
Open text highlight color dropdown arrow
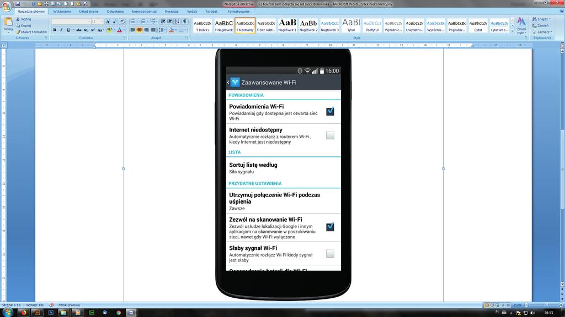coord(114,30)
